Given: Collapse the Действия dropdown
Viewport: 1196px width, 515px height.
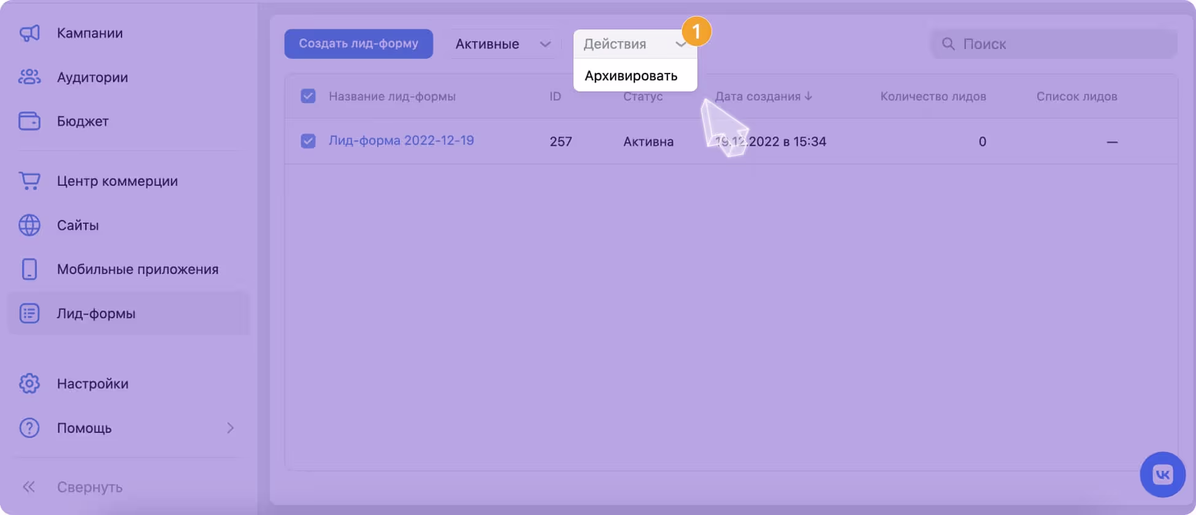Looking at the screenshot, I should pyautogui.click(x=635, y=44).
